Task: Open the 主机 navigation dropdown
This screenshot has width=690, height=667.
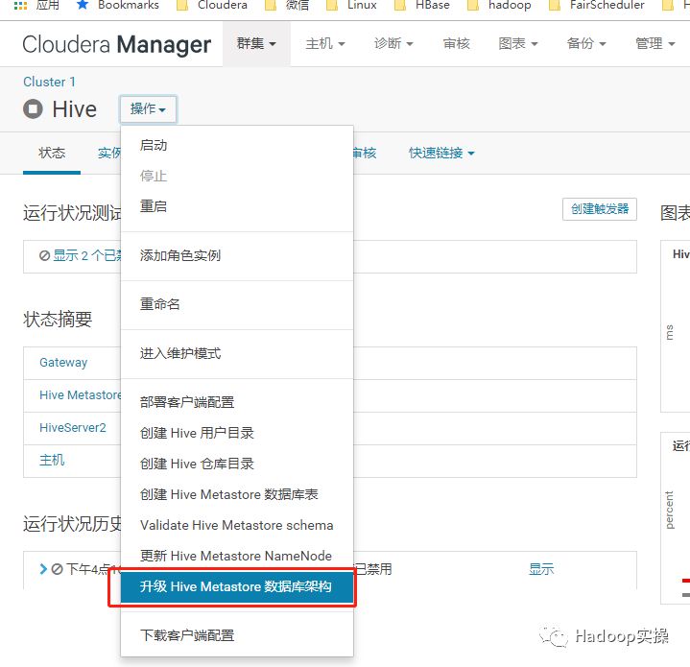Action: coord(325,43)
